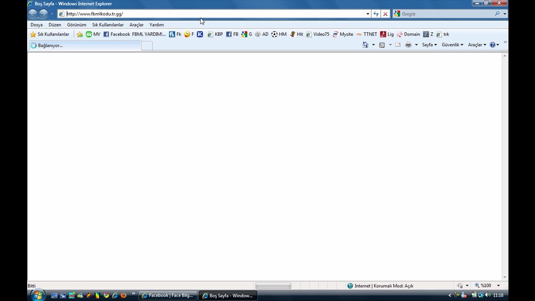535x301 pixels.
Task: Open the trk favorites shortcut
Action: tap(442, 34)
